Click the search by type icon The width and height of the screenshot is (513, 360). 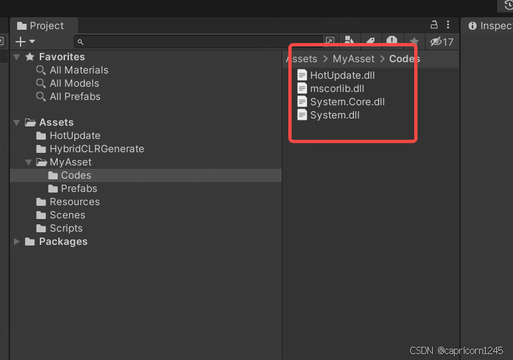(349, 42)
